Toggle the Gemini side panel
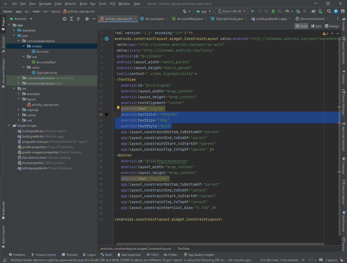The width and height of the screenshot is (347, 263). point(344,77)
